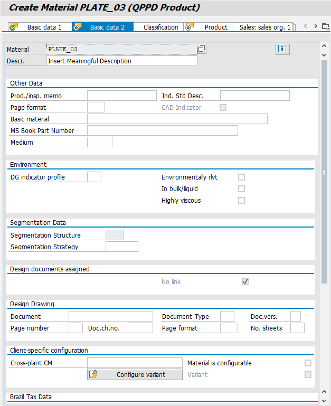Click the Configure variant pencil icon

tap(94, 374)
